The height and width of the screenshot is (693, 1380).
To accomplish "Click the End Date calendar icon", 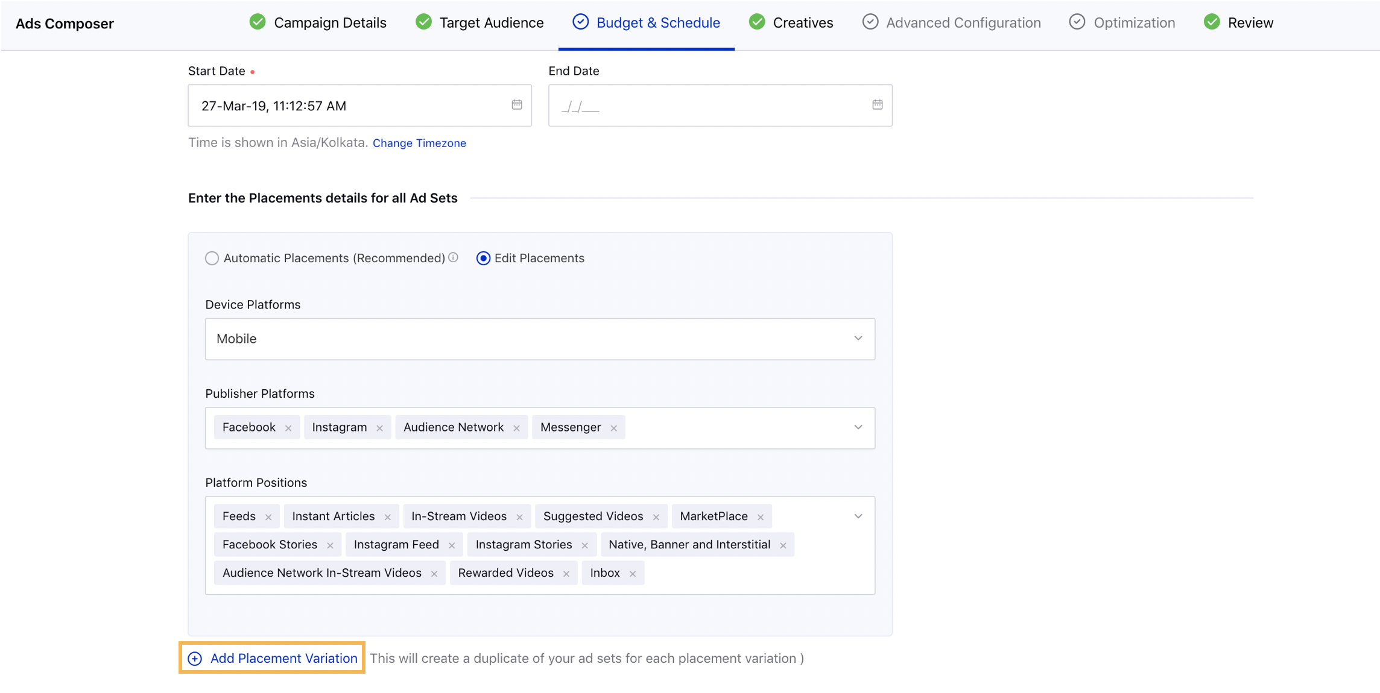I will (876, 104).
